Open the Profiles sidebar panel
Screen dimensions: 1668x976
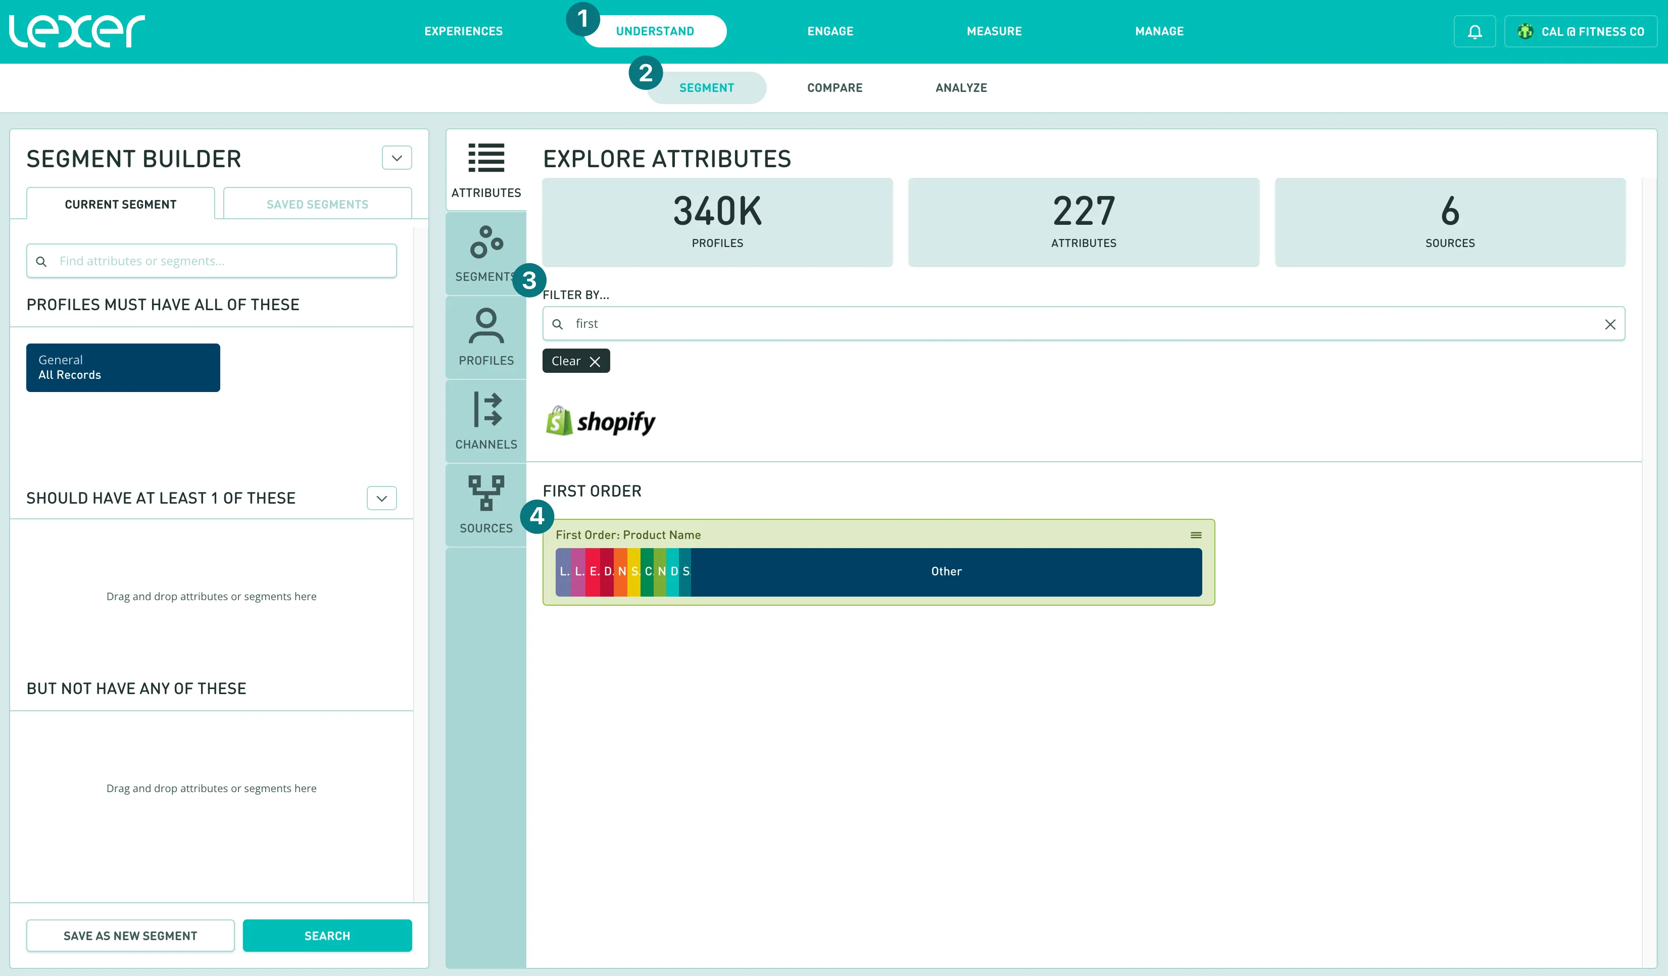(x=486, y=337)
